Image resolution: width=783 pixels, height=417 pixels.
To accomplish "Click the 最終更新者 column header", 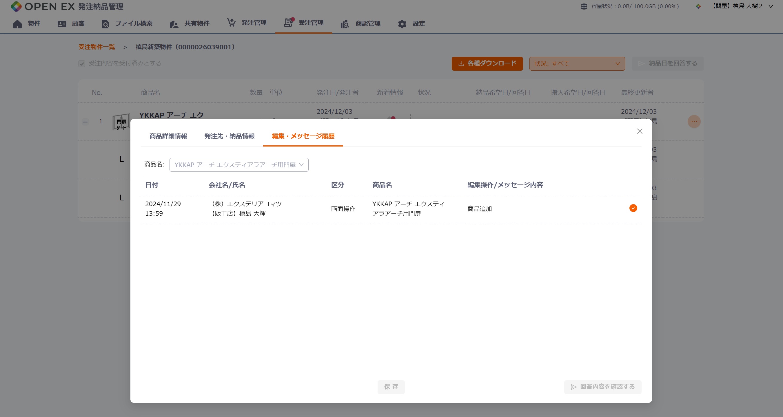I will click(637, 93).
